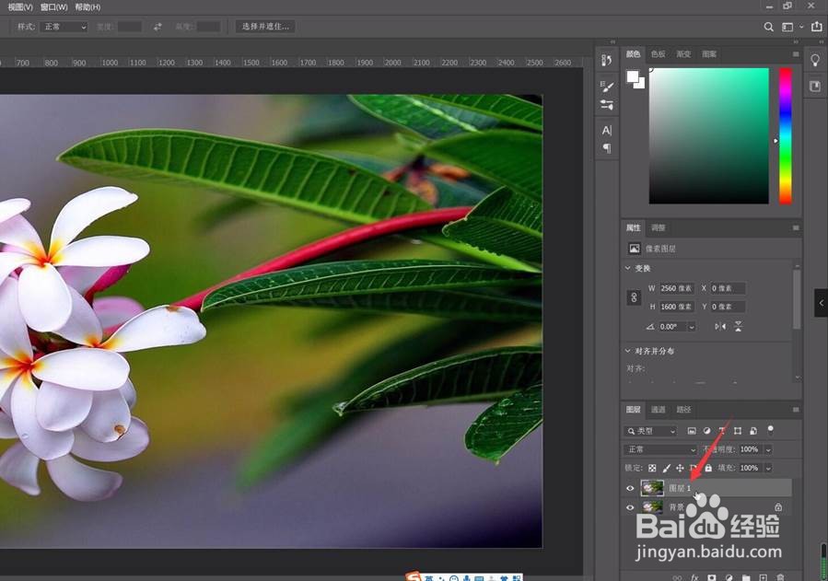
Task: Click the 背景 layer lock icon
Action: coord(778,507)
